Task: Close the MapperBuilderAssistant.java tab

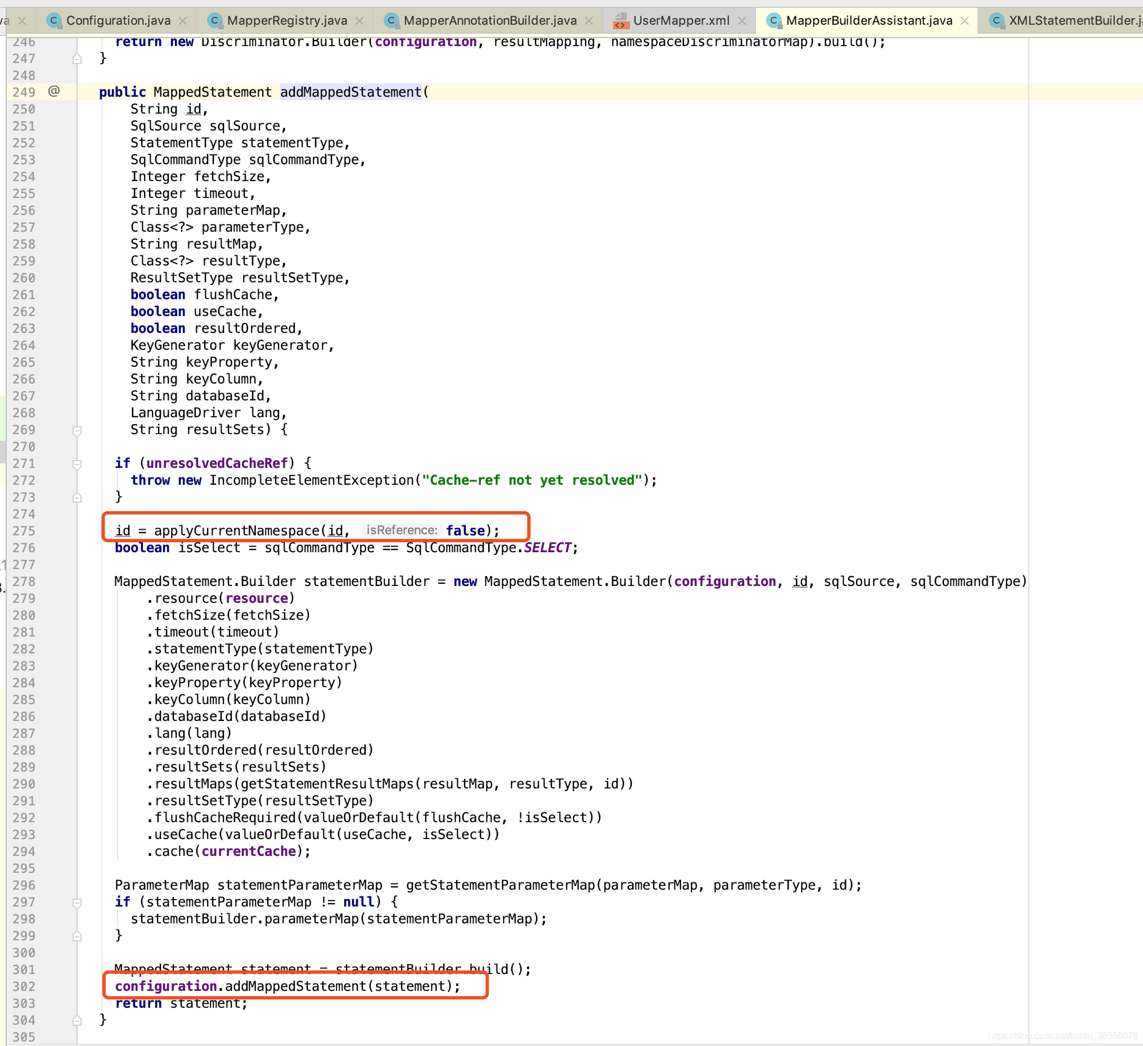Action: 964,21
